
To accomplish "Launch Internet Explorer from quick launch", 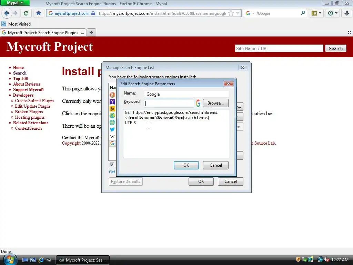I will (41, 260).
